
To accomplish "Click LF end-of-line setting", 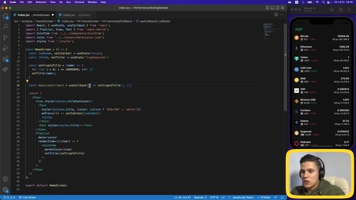I will tap(223, 197).
